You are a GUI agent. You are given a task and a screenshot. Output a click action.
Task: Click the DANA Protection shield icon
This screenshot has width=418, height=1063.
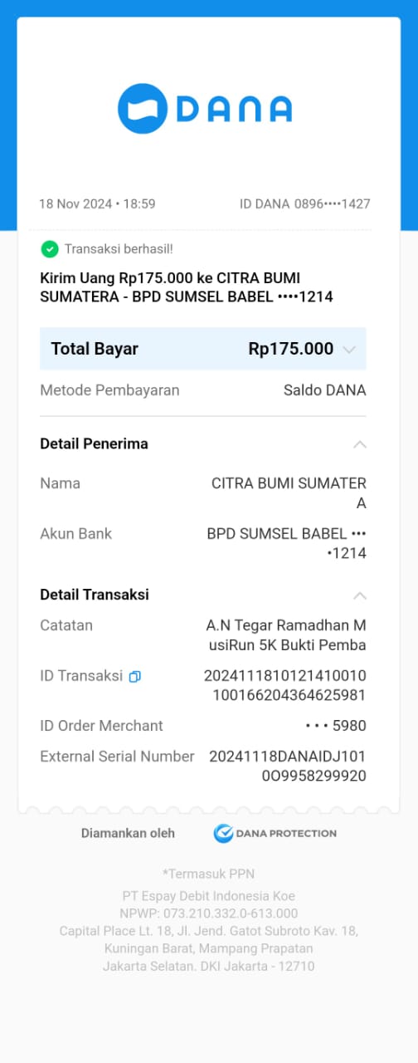click(x=222, y=833)
